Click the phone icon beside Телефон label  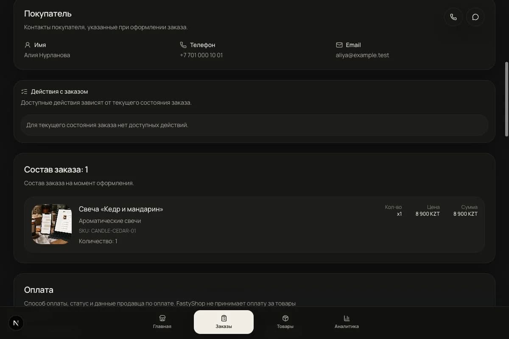183,45
